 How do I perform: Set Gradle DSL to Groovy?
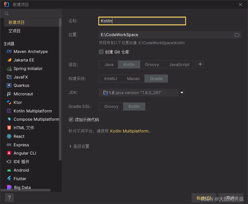click(111, 106)
